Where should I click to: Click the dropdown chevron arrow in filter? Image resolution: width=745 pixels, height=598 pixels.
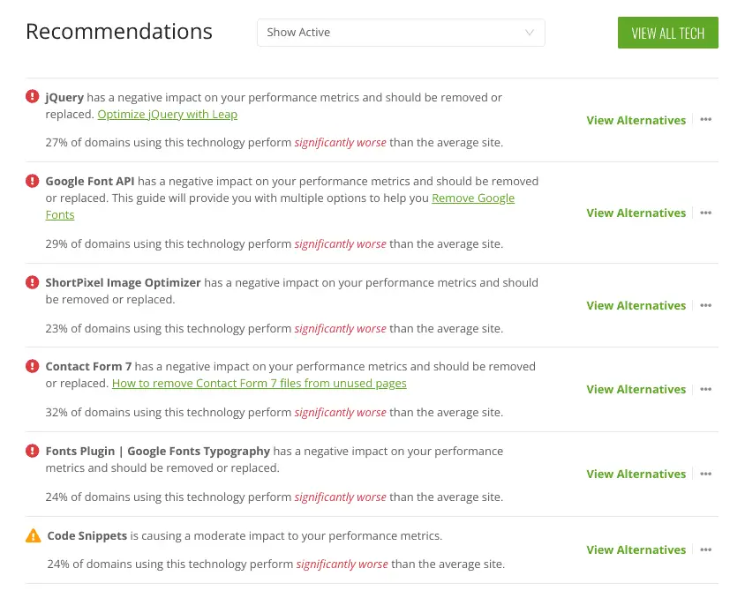pos(529,33)
